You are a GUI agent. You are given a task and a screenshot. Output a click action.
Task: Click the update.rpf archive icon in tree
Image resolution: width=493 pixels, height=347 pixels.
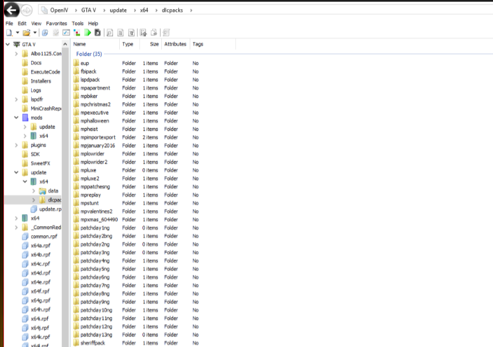coord(34,209)
